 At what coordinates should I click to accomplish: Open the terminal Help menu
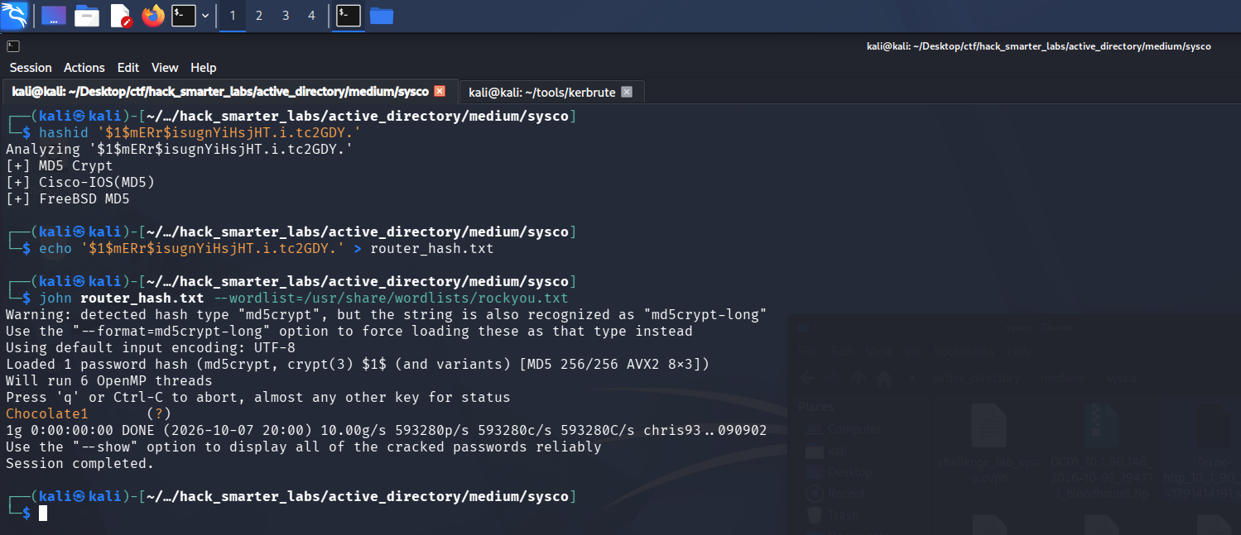tap(203, 68)
